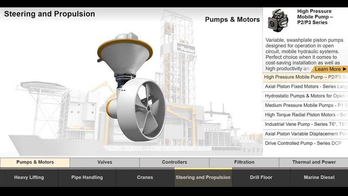Select Industrial Vane Pump Series T6 item
348x196 pixels.
click(x=305, y=124)
